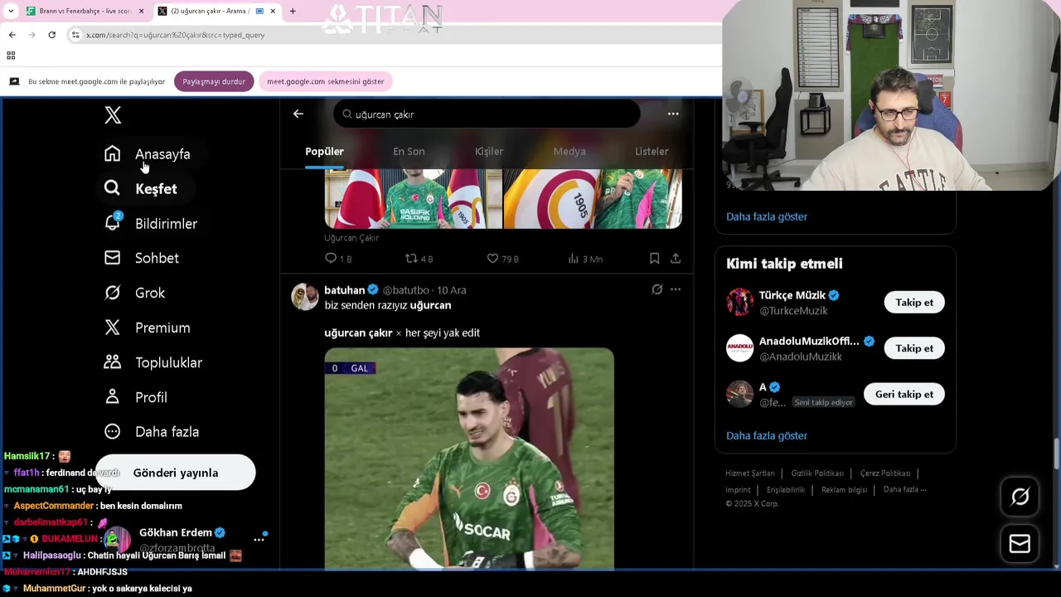
Task: Open Topluluklar communities
Action: pos(153,362)
